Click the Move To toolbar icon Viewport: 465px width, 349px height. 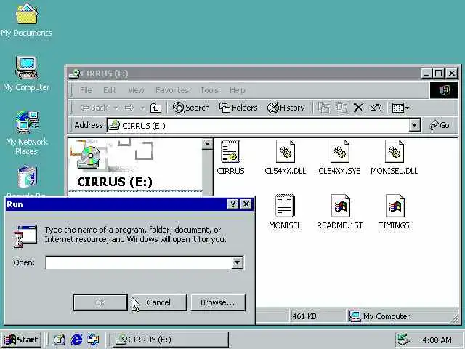point(324,108)
